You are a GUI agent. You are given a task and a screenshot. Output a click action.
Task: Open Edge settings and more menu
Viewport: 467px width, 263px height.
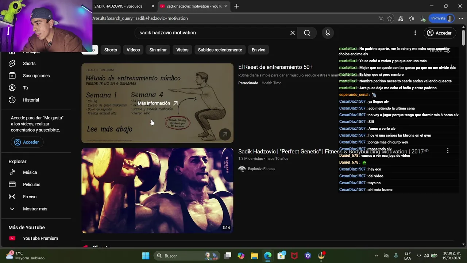click(461, 18)
